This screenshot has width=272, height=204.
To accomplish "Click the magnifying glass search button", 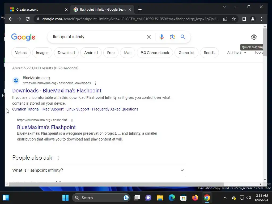I will [x=183, y=37].
